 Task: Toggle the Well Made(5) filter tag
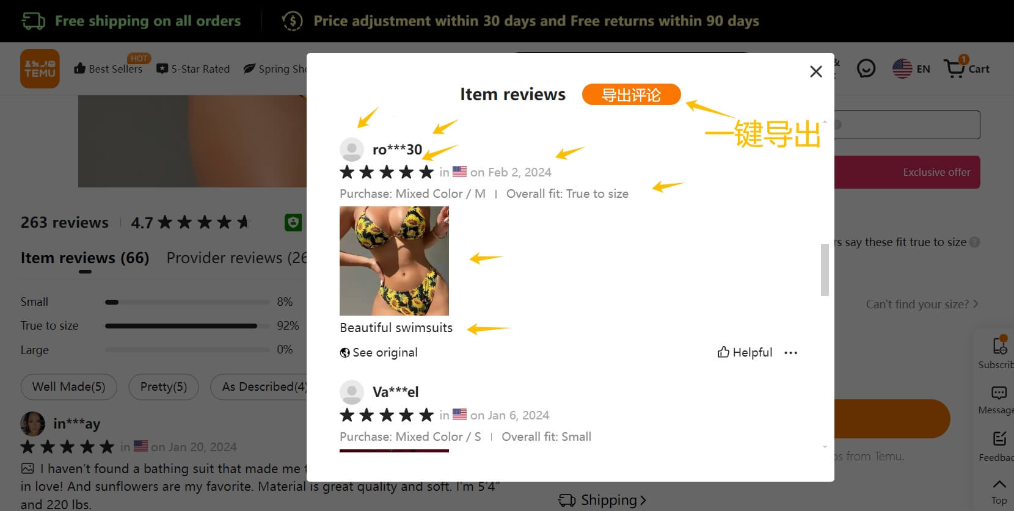pos(69,387)
